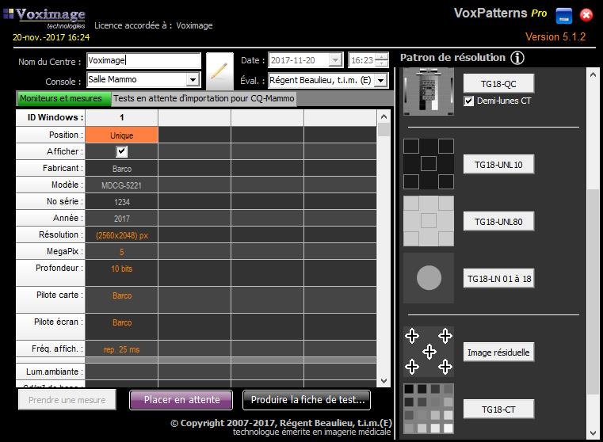Close VoxPatterns with red X icon

586,15
